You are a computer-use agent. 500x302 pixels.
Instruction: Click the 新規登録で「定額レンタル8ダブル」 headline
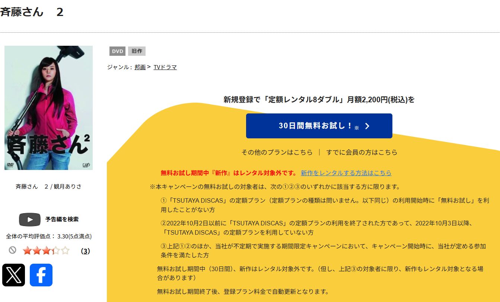point(319,99)
